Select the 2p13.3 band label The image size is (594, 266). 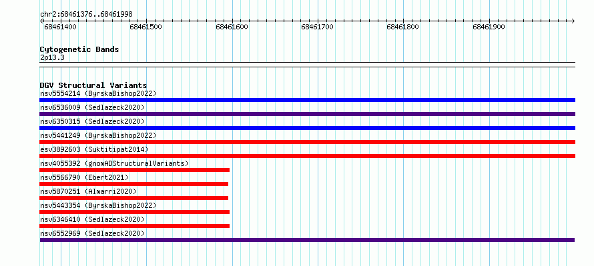point(52,57)
